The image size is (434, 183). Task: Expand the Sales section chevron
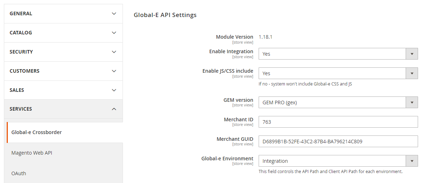tap(114, 90)
